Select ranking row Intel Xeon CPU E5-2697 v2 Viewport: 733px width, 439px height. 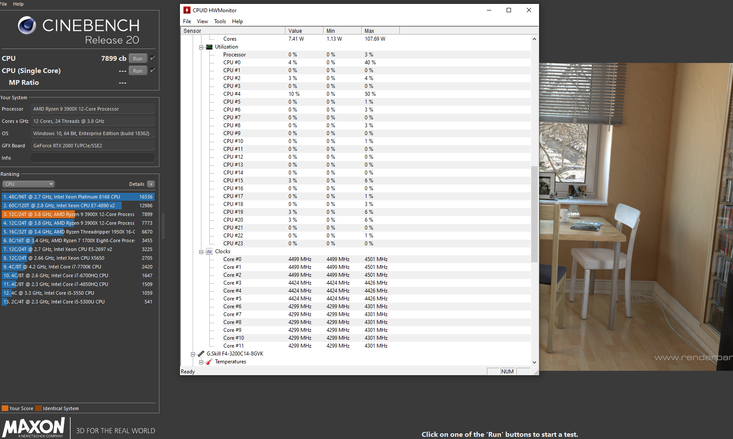78,249
